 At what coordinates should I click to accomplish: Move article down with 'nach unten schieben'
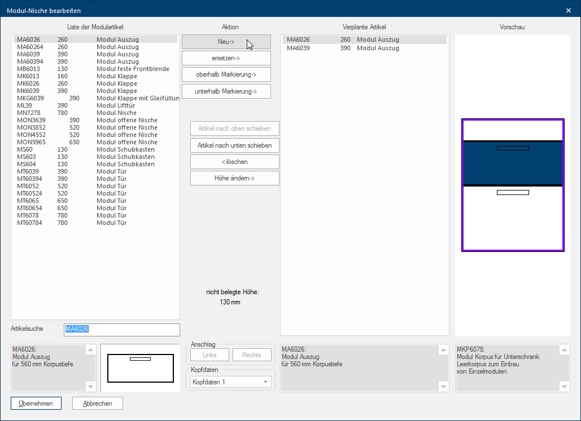[x=234, y=145]
